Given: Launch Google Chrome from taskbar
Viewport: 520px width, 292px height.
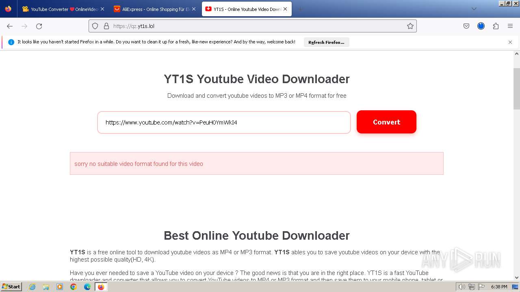Looking at the screenshot, I should pos(74,287).
